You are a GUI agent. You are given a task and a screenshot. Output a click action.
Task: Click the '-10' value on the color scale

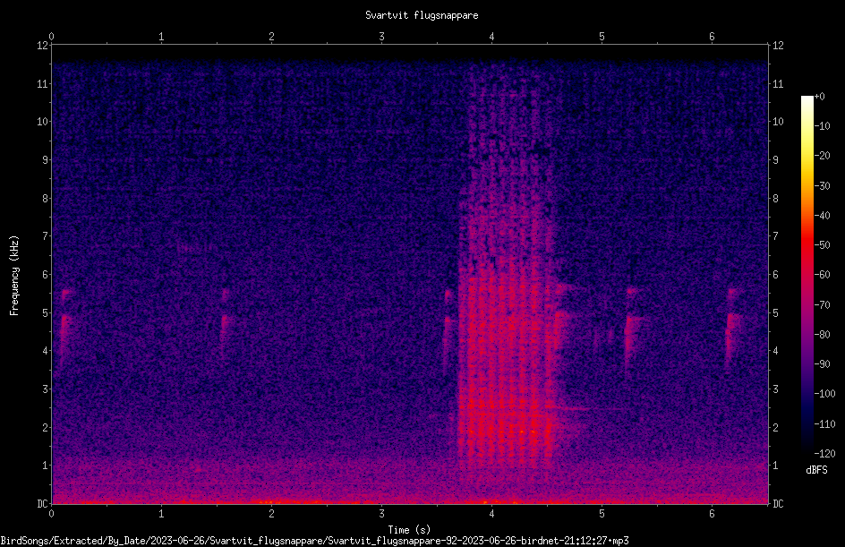point(822,126)
